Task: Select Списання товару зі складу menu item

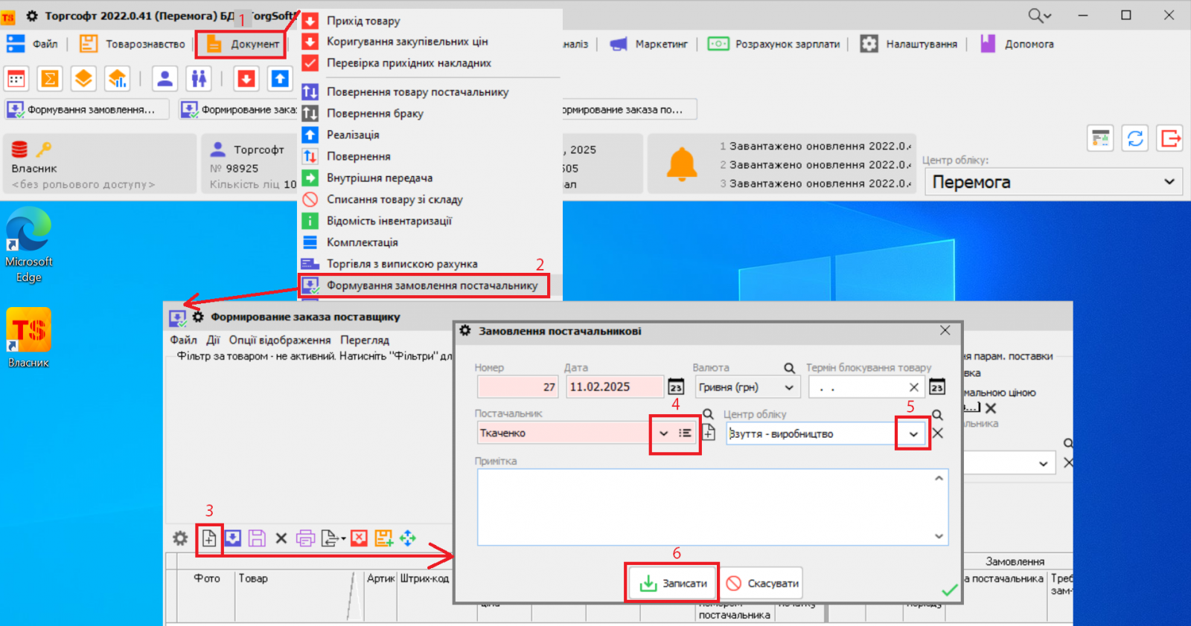Action: [395, 199]
